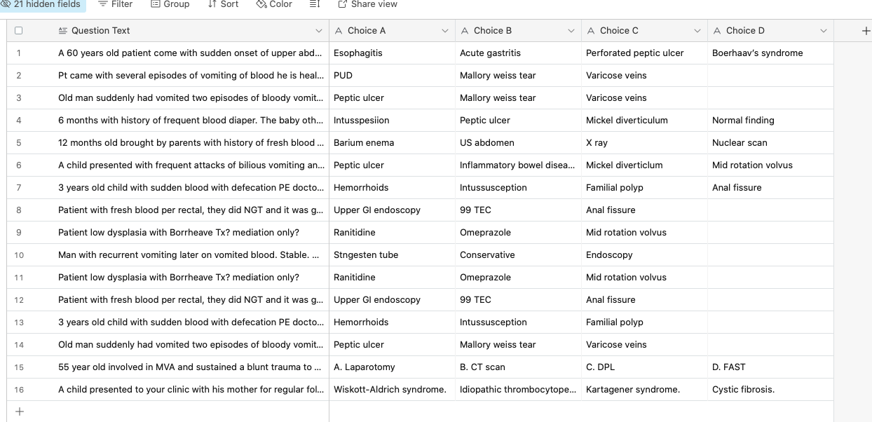Select the cell 'Omeprazole' in row 11
Image resolution: width=872 pixels, height=422 pixels.
click(518, 278)
